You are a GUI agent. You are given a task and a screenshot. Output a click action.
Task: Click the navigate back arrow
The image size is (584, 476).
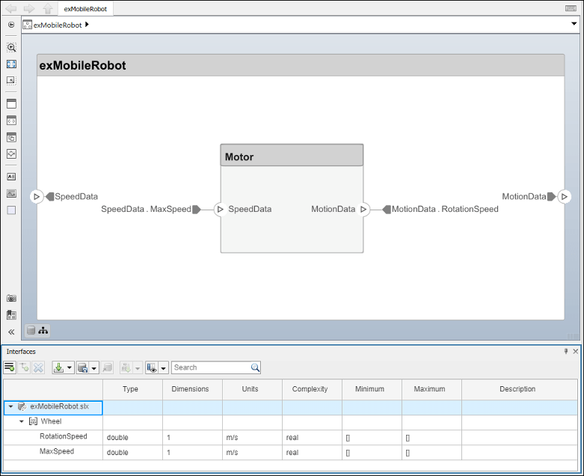(x=11, y=8)
